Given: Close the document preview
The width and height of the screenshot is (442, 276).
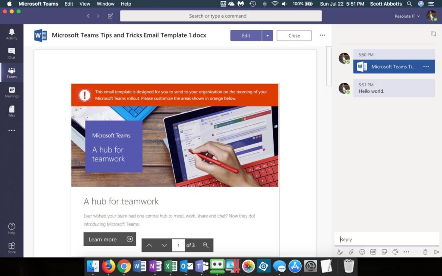Looking at the screenshot, I should tap(294, 35).
